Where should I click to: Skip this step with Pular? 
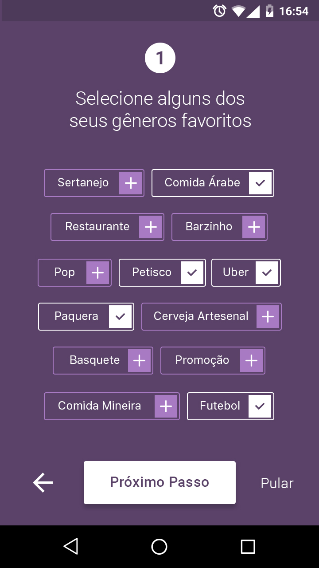[x=277, y=483]
